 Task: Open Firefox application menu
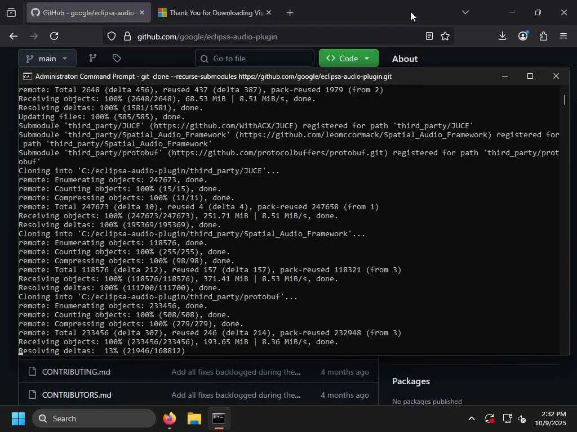(x=563, y=36)
